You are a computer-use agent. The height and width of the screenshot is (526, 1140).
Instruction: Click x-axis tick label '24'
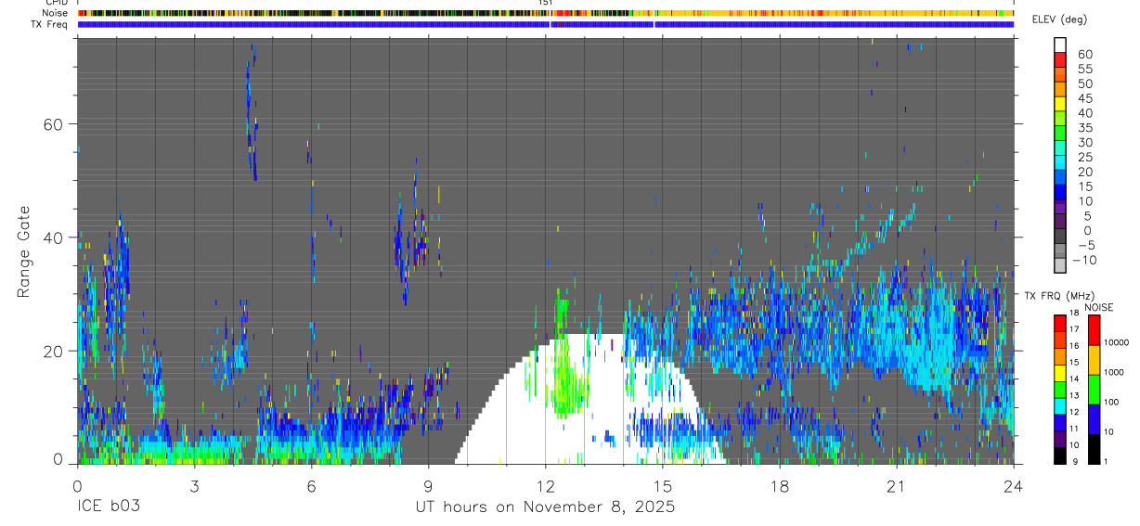pos(1014,485)
